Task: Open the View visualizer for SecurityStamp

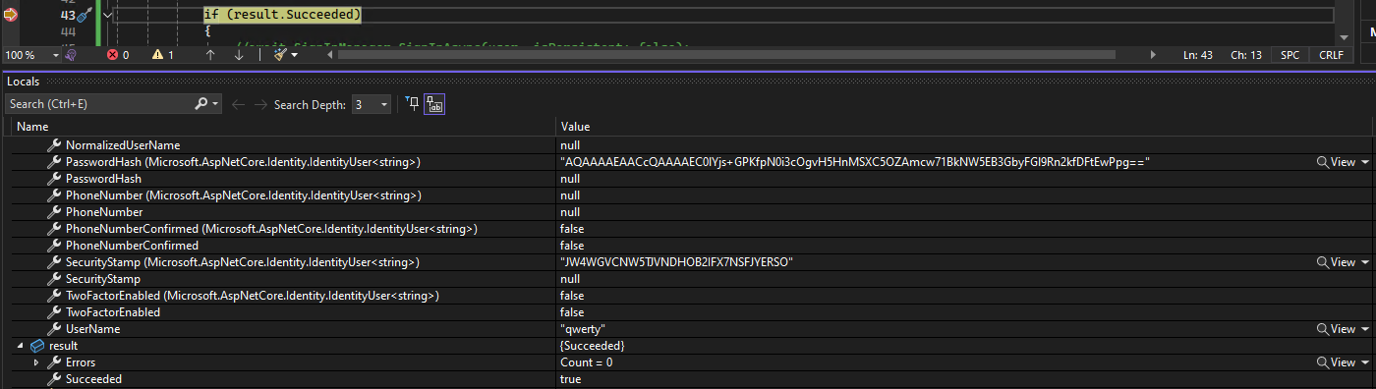Action: pyautogui.click(x=1337, y=262)
